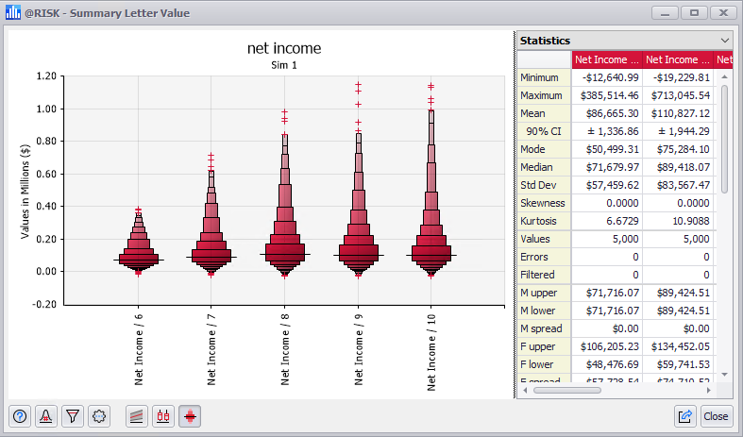743x437 pixels.
Task: Collapse the Statistics panel chevron
Action: 725,41
